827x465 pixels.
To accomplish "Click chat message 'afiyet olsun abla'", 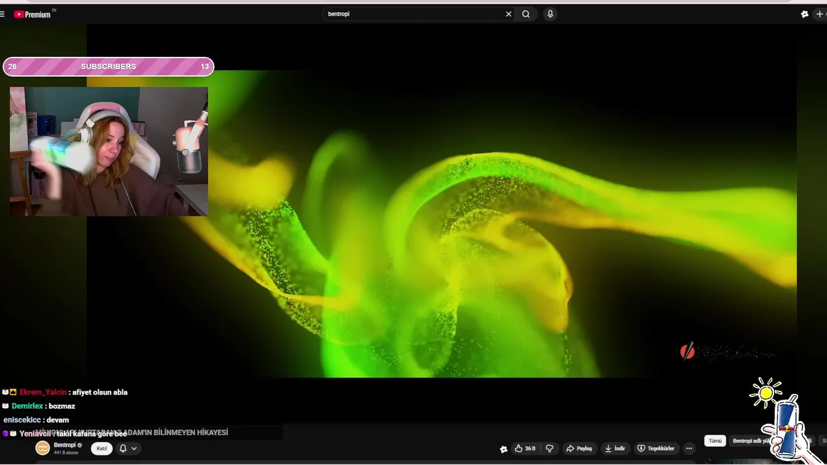I will 99,392.
